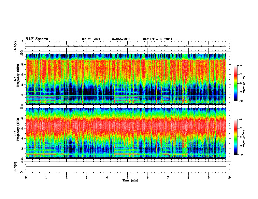Click the "9" tick on the time axis
The height and width of the screenshot is (199, 258).
point(208,178)
